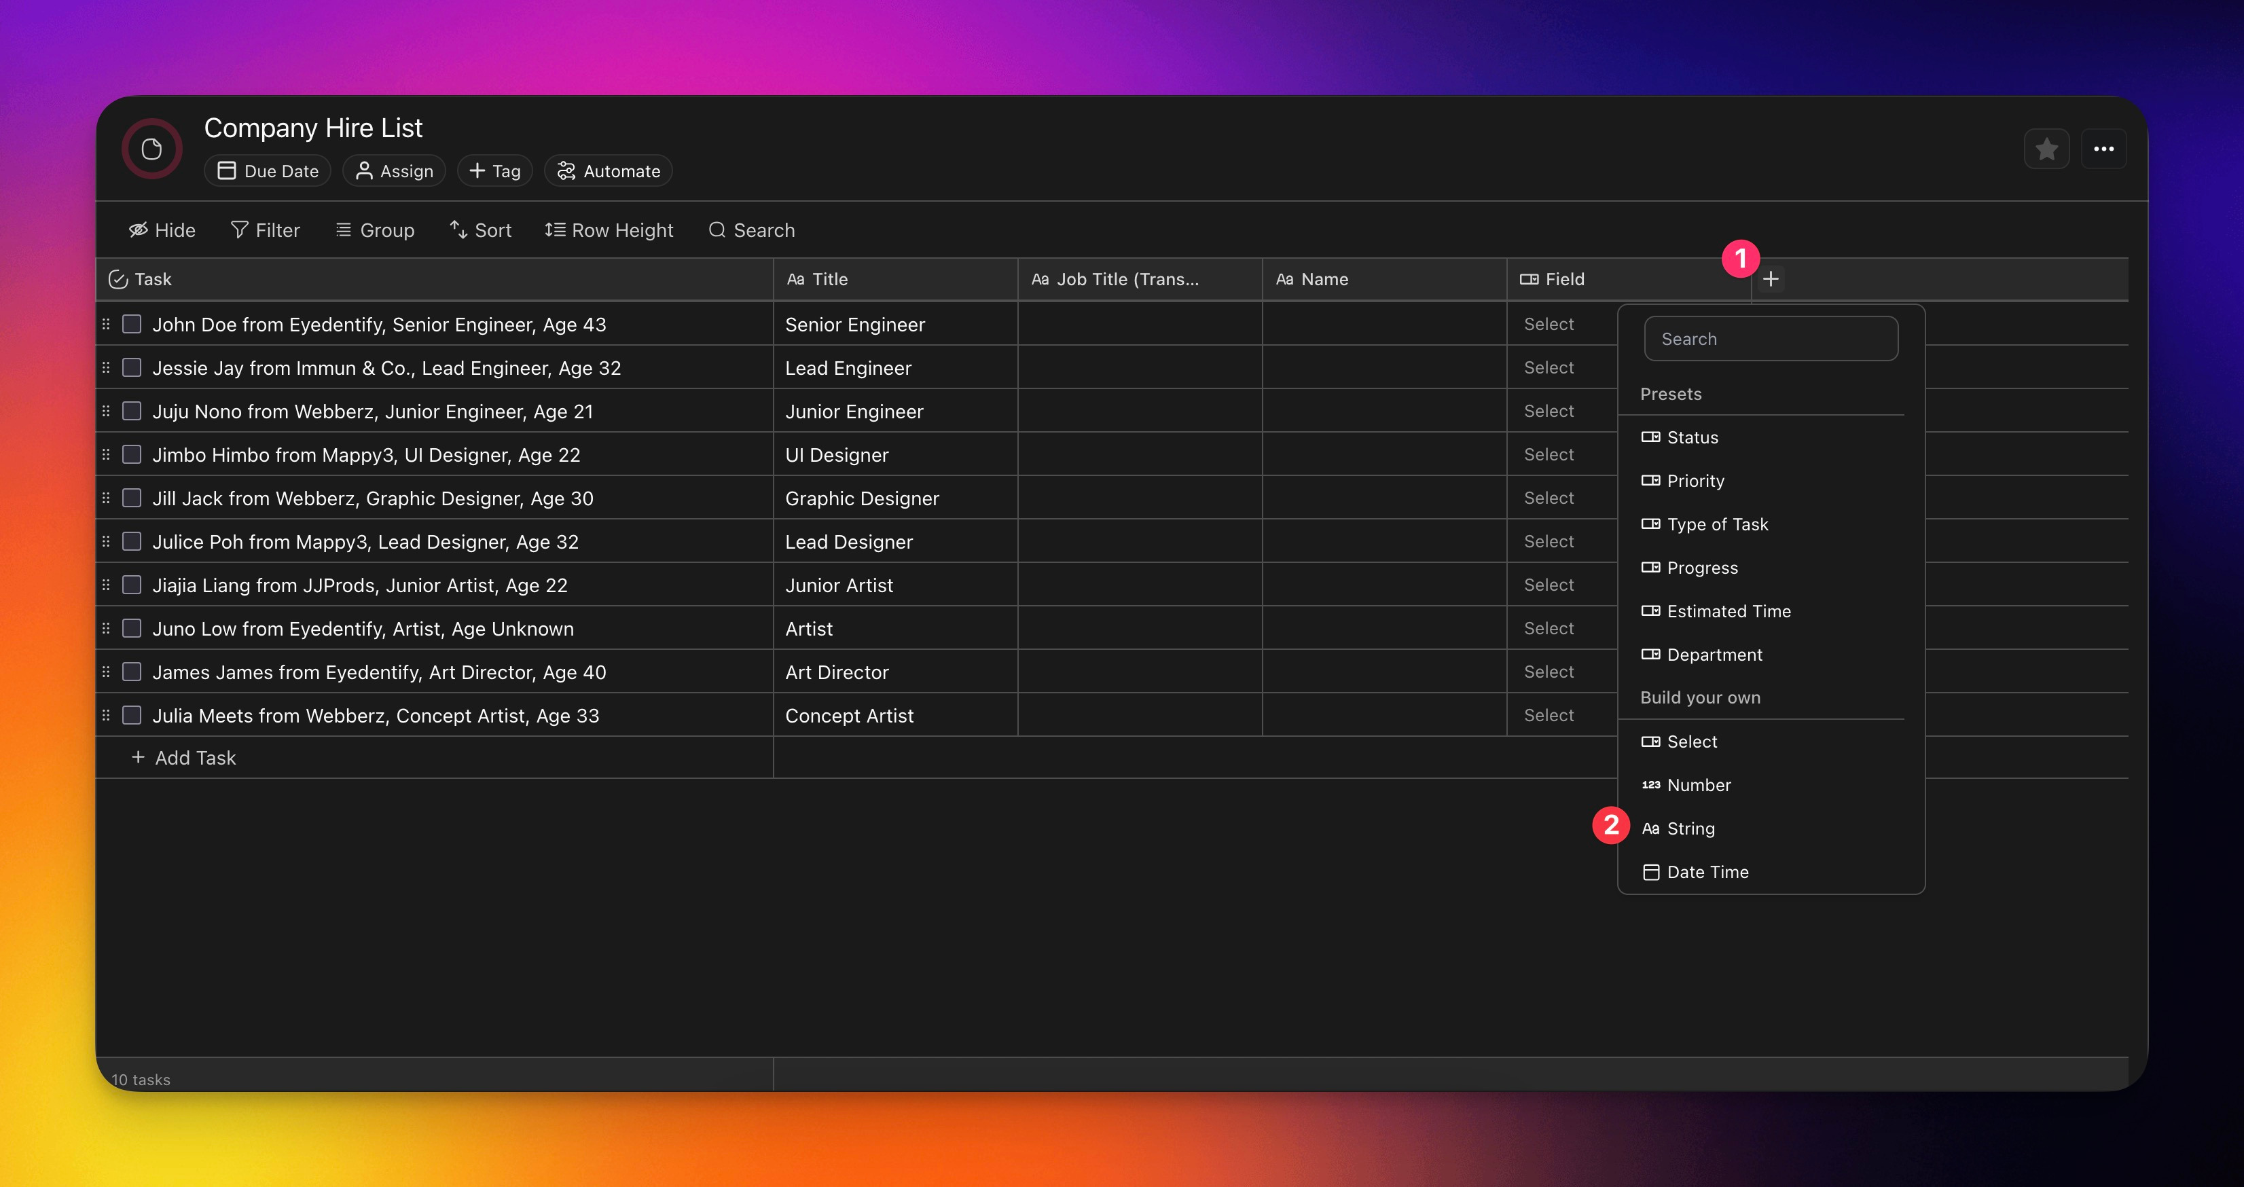Open the Sort options dropdown
Image resolution: width=2244 pixels, height=1187 pixels.
[480, 230]
